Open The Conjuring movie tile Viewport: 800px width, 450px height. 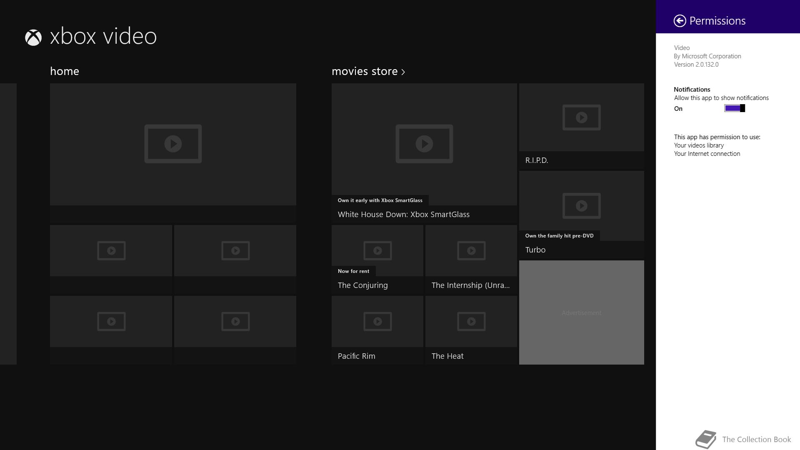(377, 260)
